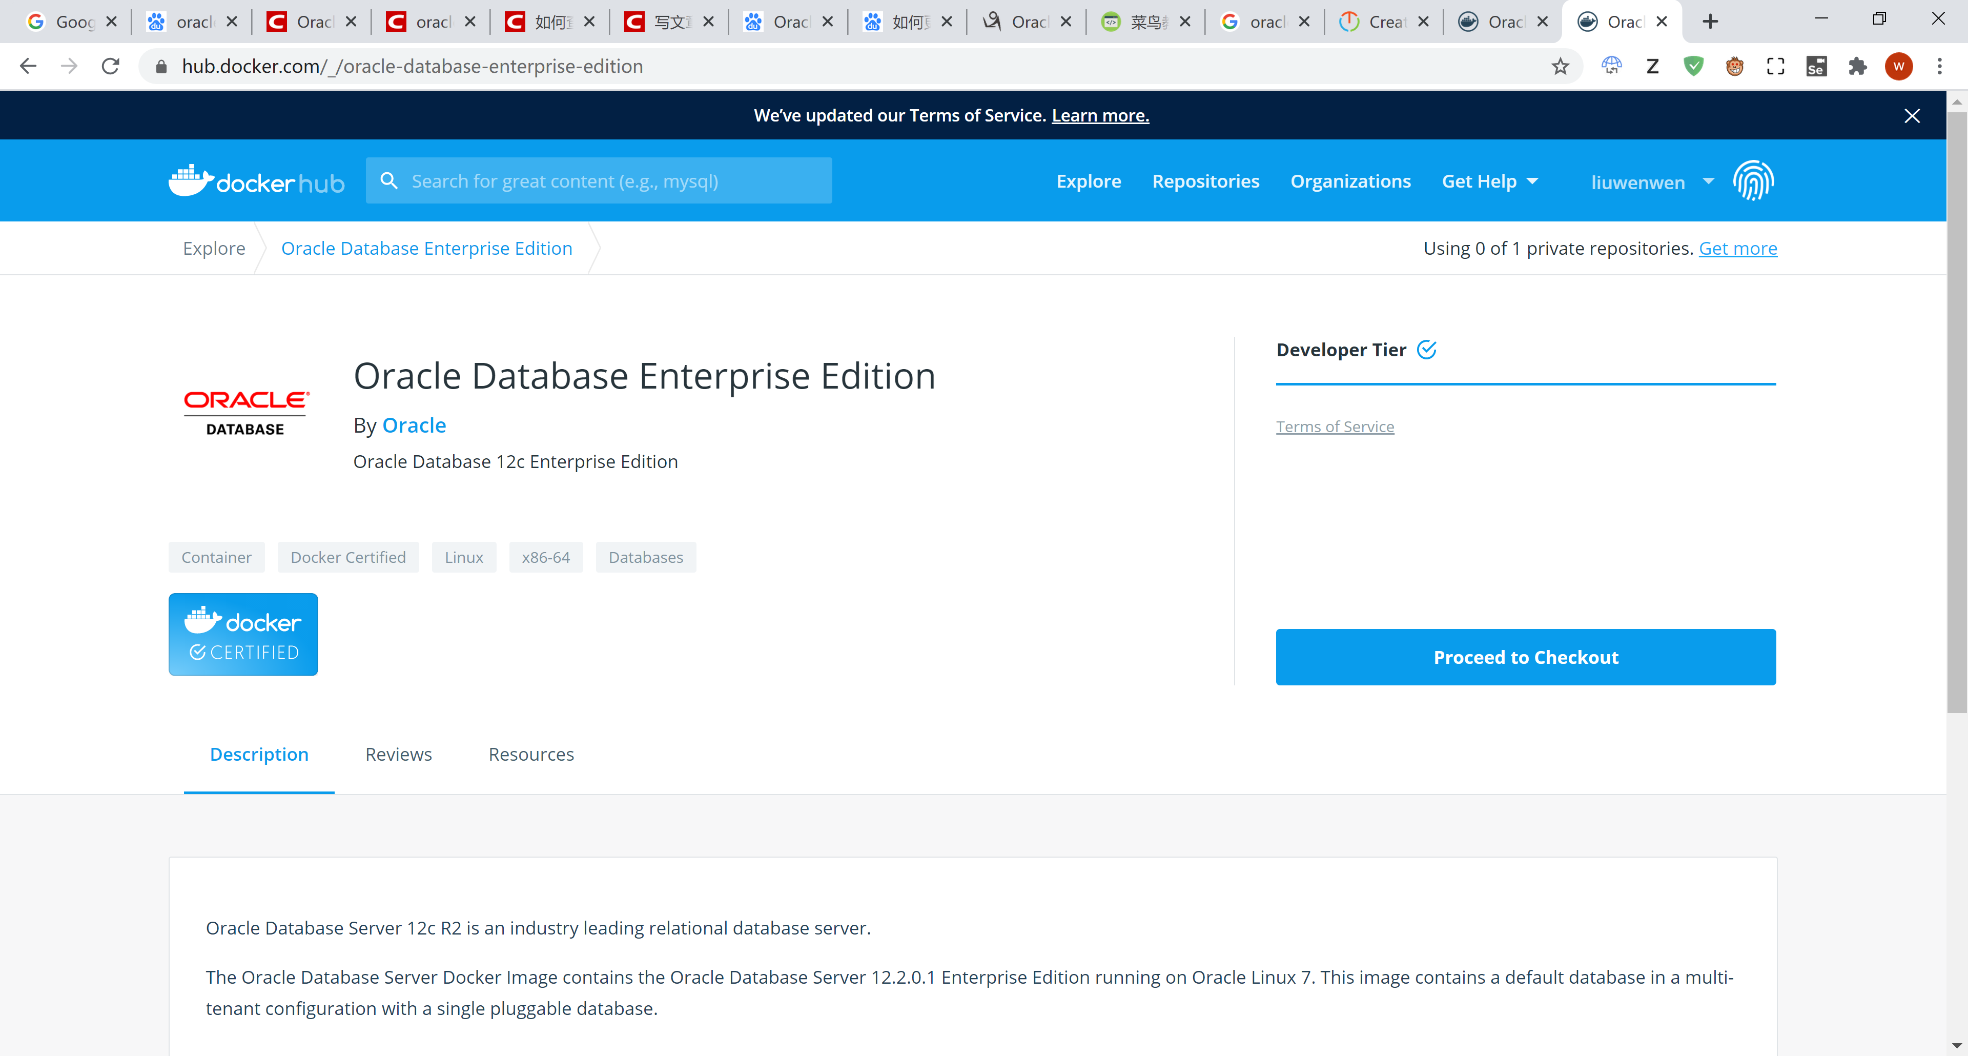Click the globe translate extension icon

1612,67
